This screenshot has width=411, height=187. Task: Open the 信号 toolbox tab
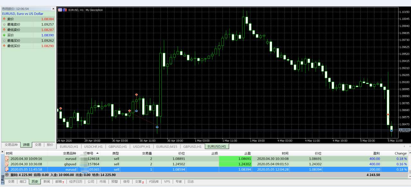coord(127,182)
